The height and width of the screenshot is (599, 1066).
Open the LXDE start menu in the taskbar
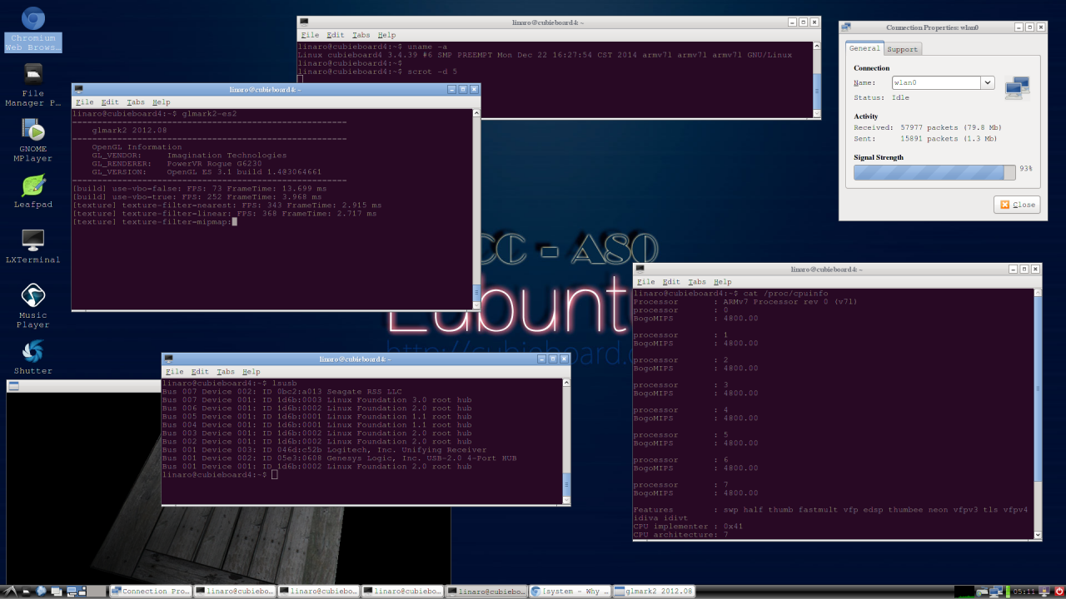pos(9,592)
